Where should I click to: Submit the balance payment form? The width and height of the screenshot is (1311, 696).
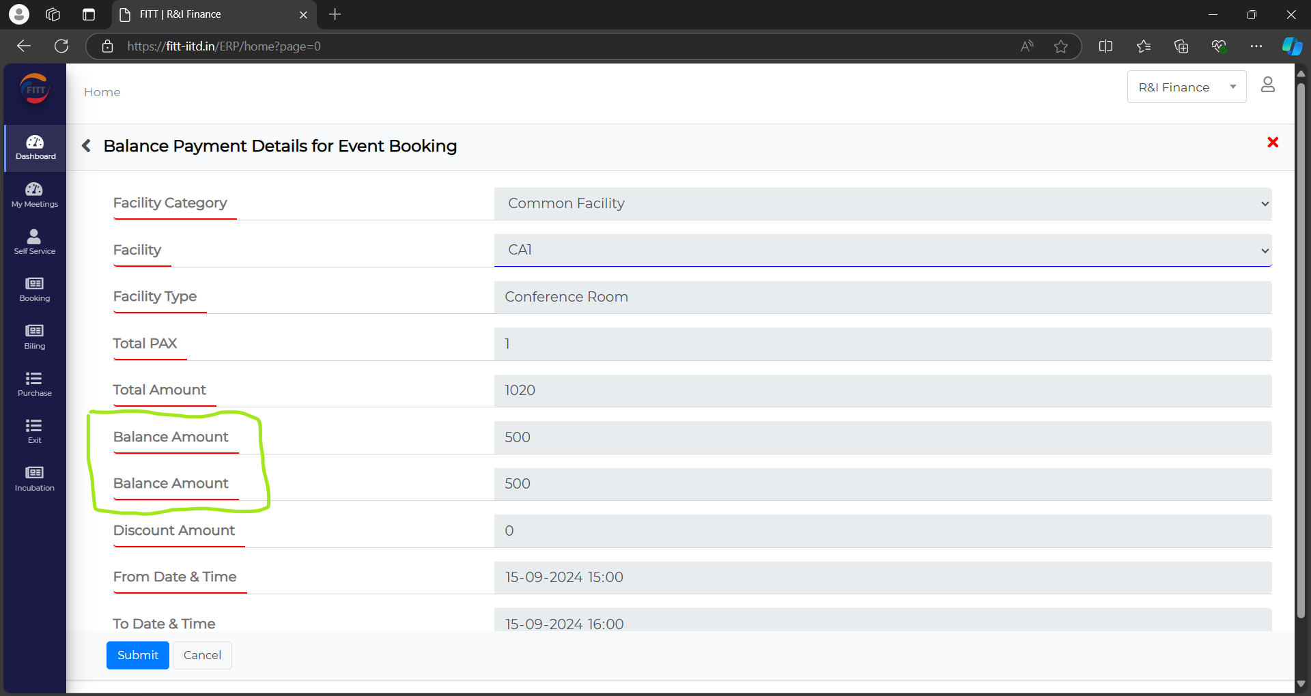pos(137,655)
